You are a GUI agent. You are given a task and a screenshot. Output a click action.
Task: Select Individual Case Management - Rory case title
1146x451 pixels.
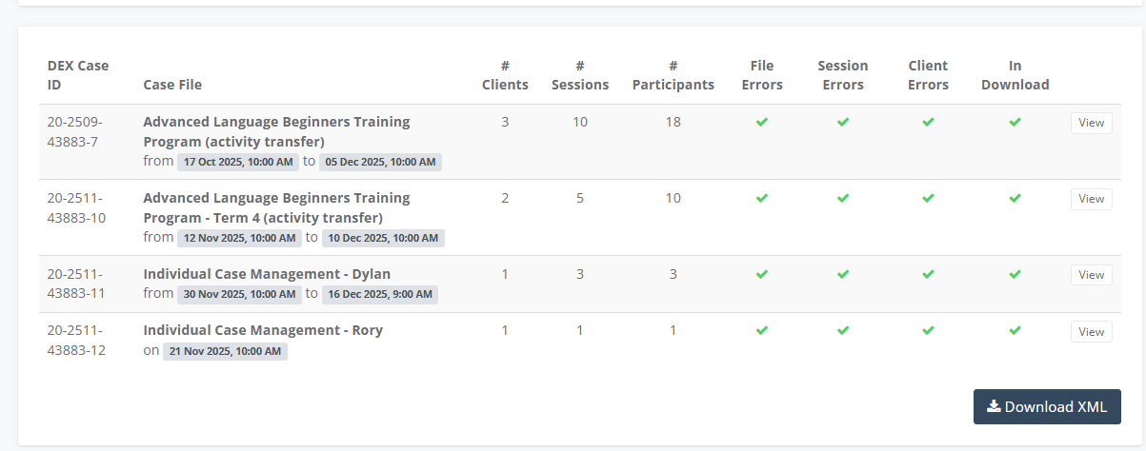[263, 330]
